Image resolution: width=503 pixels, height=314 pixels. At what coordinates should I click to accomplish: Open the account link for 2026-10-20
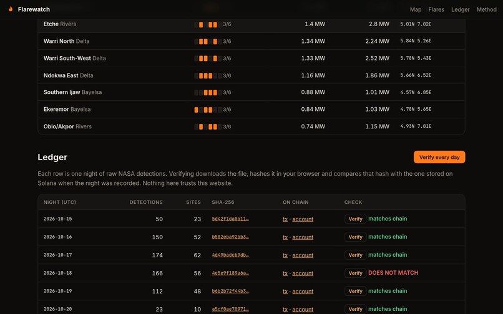(303, 310)
